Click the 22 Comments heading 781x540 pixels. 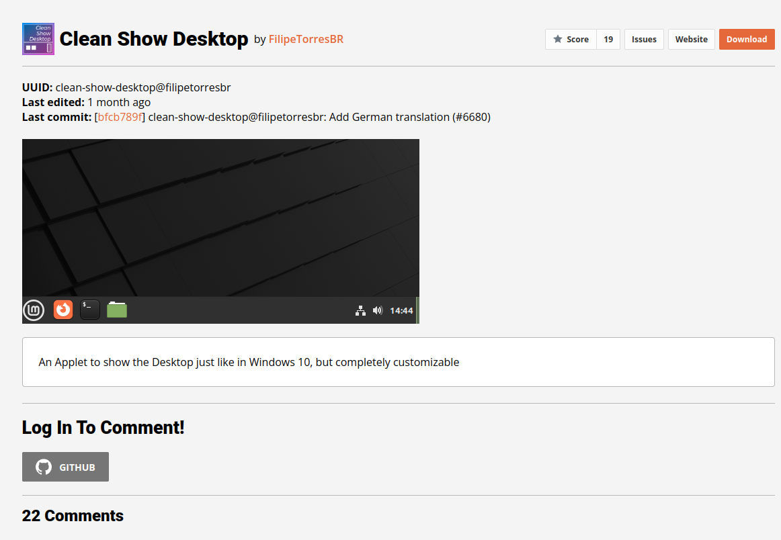pos(73,516)
